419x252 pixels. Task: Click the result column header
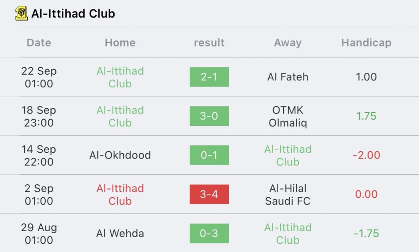point(209,42)
